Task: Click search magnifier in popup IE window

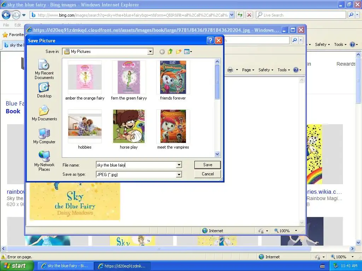Action: point(294,40)
